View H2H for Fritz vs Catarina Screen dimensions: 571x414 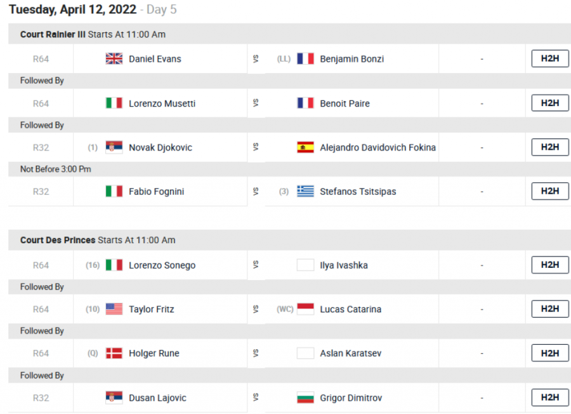(x=549, y=309)
